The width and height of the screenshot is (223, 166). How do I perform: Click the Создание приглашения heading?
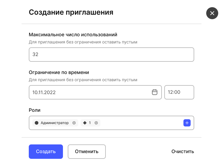pos(71,12)
